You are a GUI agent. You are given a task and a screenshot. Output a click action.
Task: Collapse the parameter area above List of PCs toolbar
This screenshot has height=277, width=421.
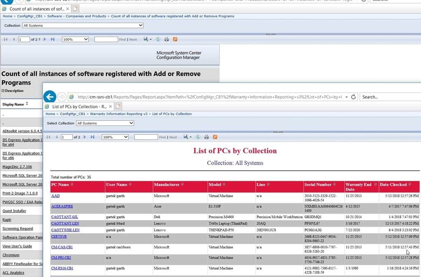tap(278, 132)
